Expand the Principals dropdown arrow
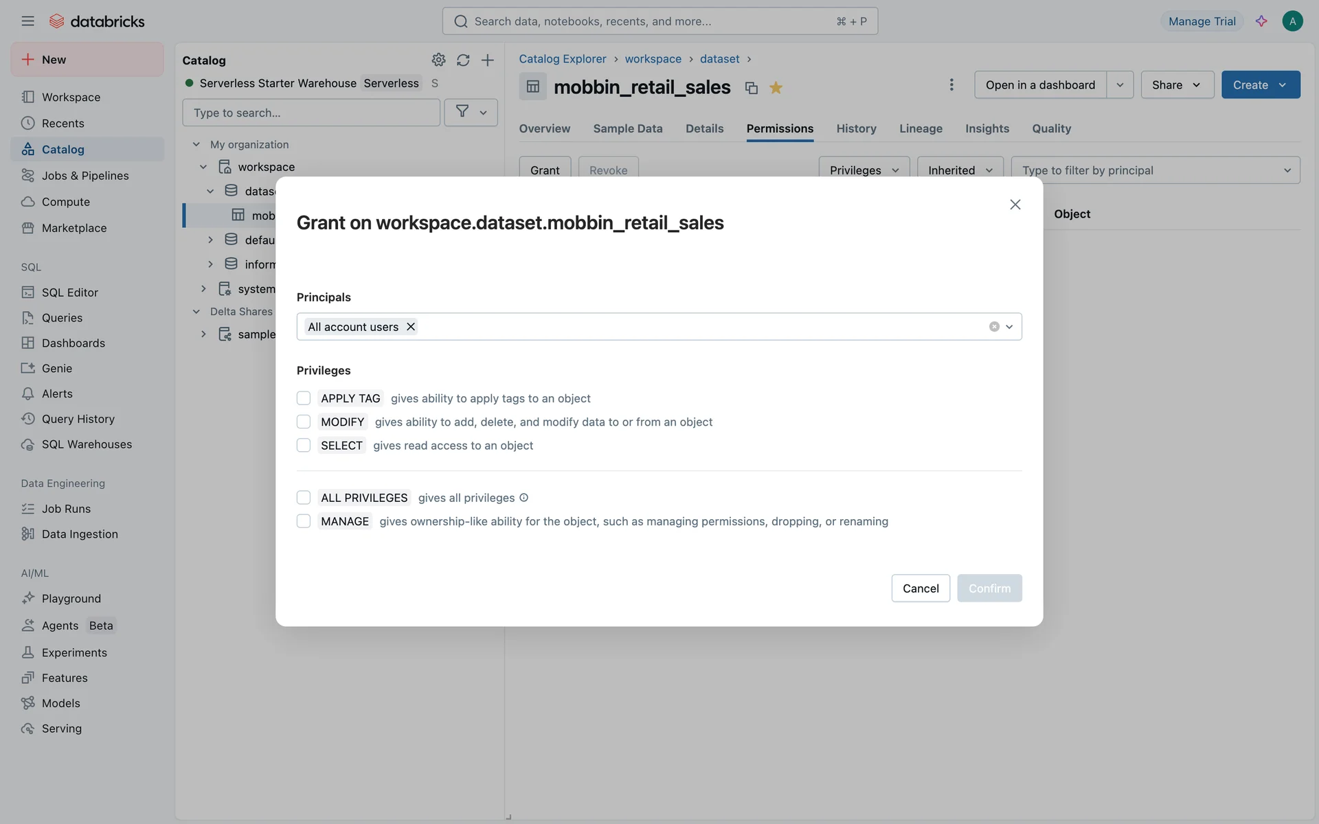Screen dimensions: 1319x824 point(1009,327)
